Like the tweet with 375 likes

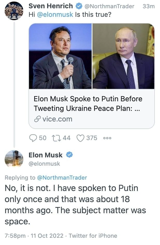81,138
